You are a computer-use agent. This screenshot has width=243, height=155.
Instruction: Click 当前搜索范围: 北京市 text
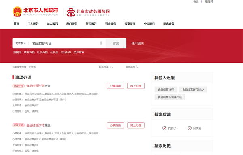pos(24,67)
